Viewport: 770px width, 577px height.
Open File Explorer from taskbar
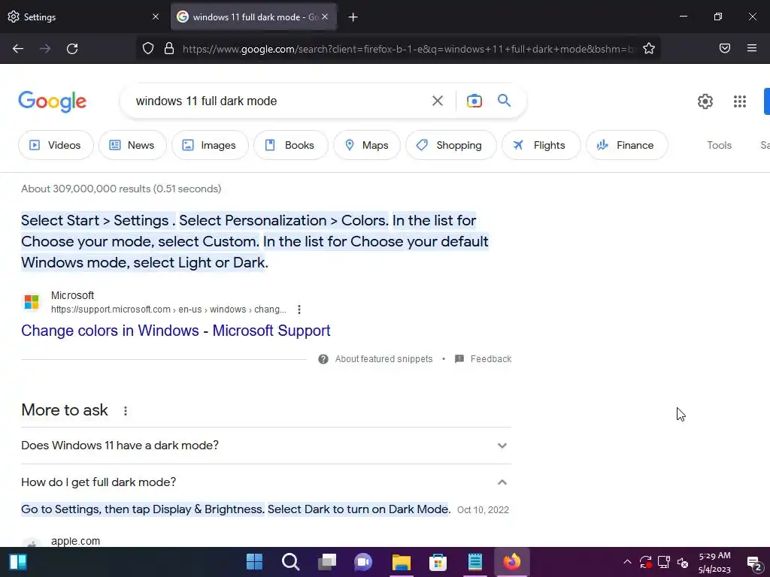click(402, 562)
